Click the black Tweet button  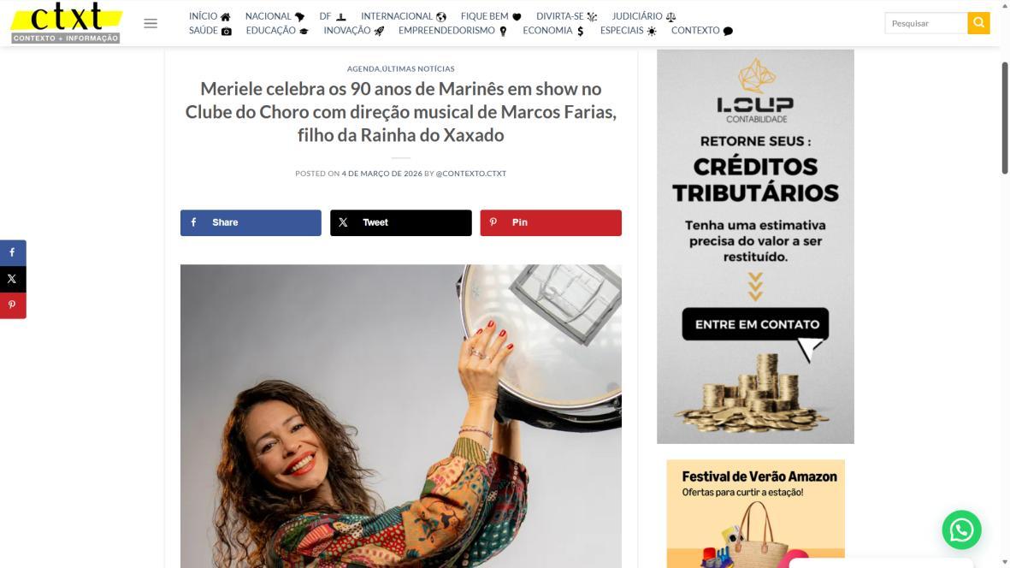[x=400, y=222]
